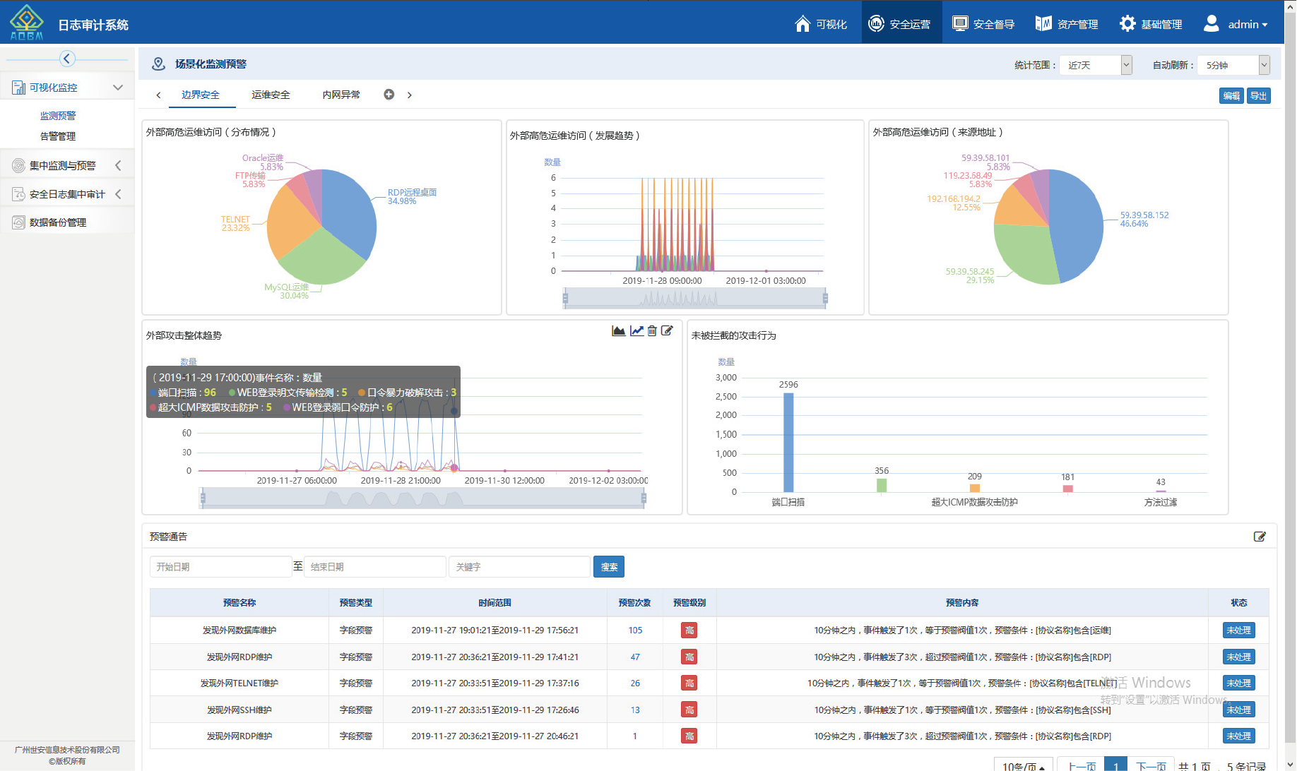Switch external attack trend to area chart
Viewport: 1297px width, 771px height.
coord(618,331)
